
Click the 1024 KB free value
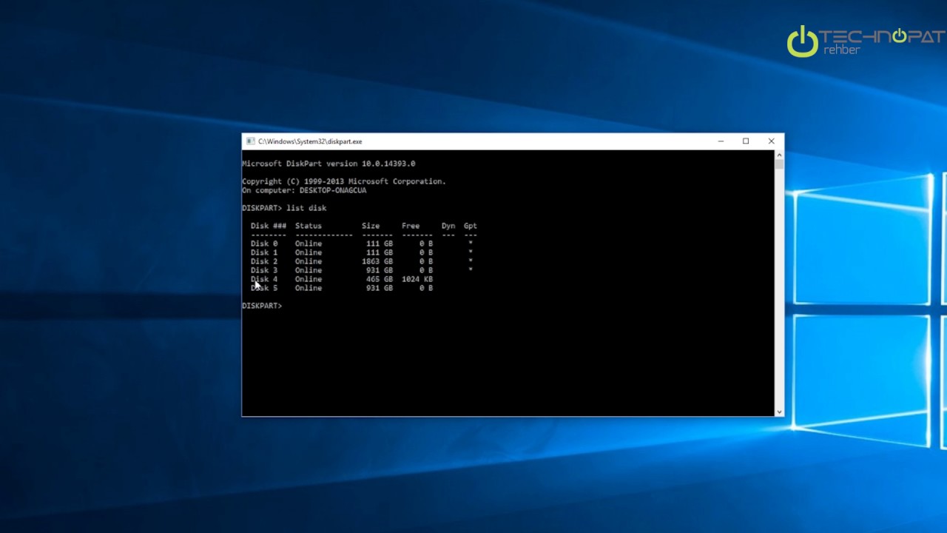coord(417,279)
